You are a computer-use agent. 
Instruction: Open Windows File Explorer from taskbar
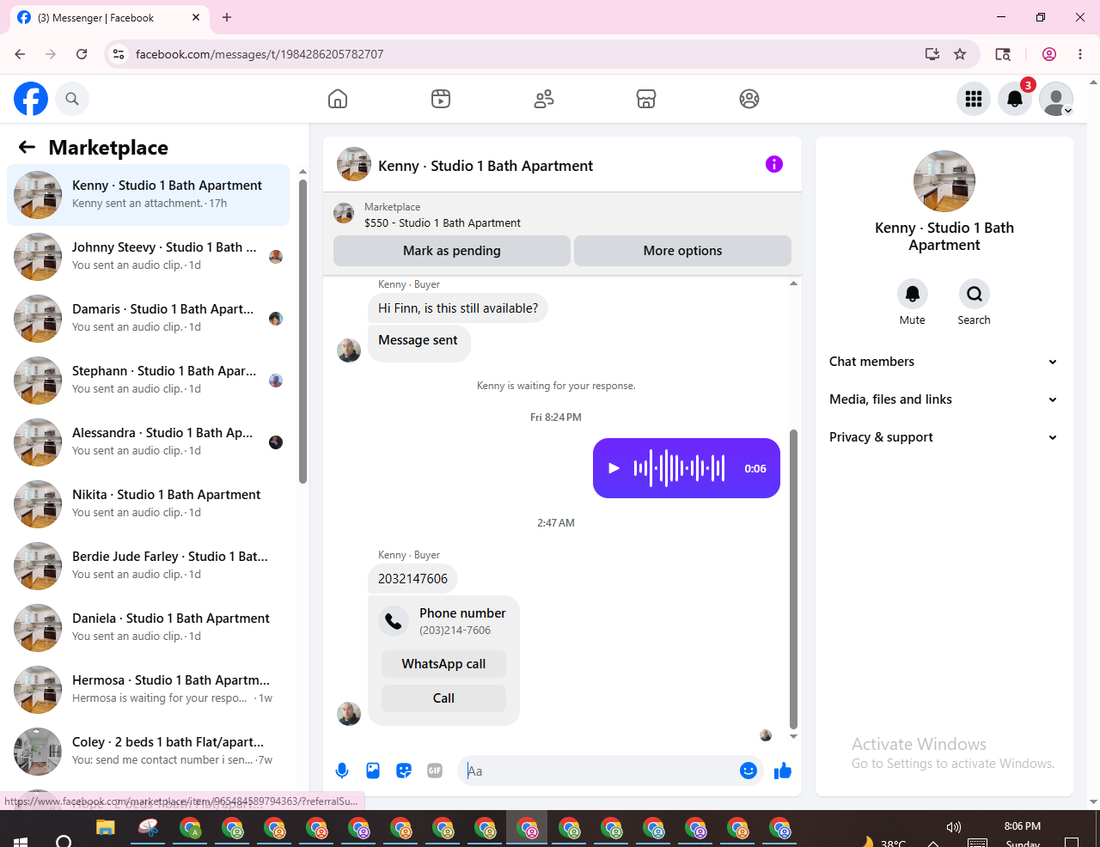pyautogui.click(x=105, y=828)
